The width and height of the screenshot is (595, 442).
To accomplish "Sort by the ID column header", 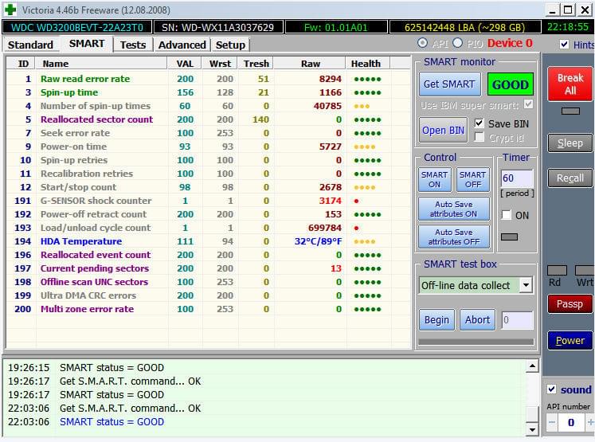I will pos(22,64).
